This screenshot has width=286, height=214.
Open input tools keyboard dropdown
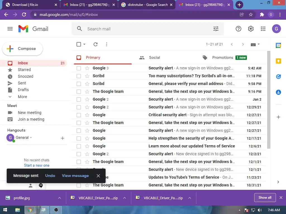255,44
